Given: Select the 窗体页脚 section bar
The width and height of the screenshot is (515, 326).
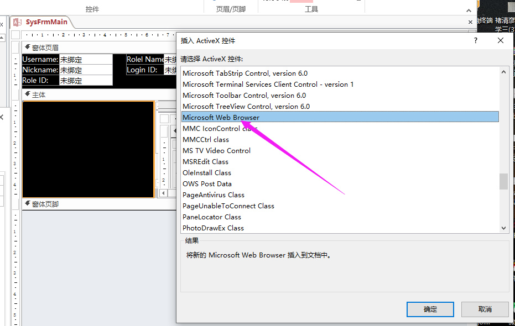Looking at the screenshot, I should click(99, 204).
